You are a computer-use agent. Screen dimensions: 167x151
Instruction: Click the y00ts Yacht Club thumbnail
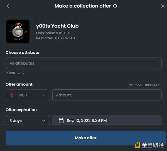pos(18,31)
